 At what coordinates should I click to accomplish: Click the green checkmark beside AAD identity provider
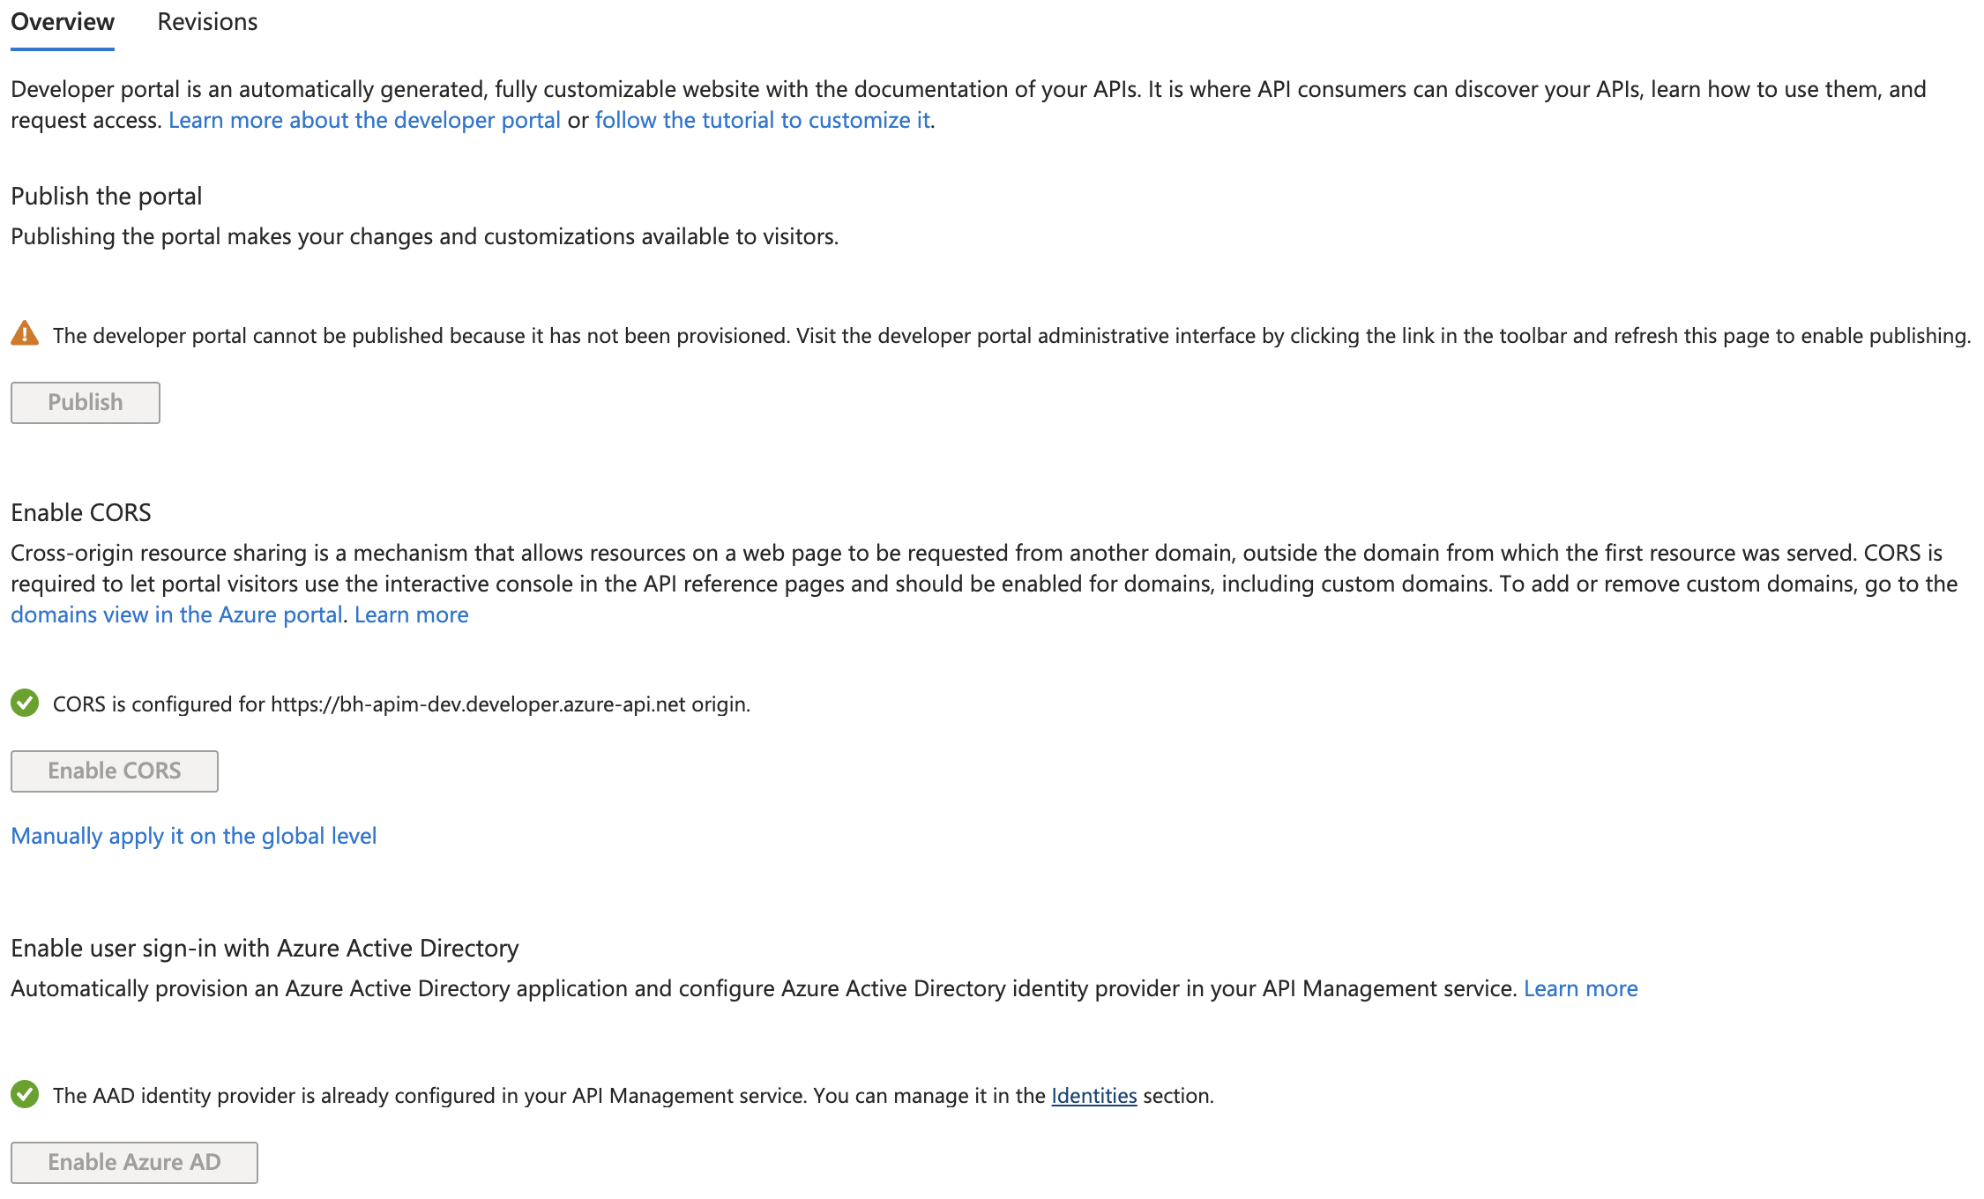point(25,1095)
